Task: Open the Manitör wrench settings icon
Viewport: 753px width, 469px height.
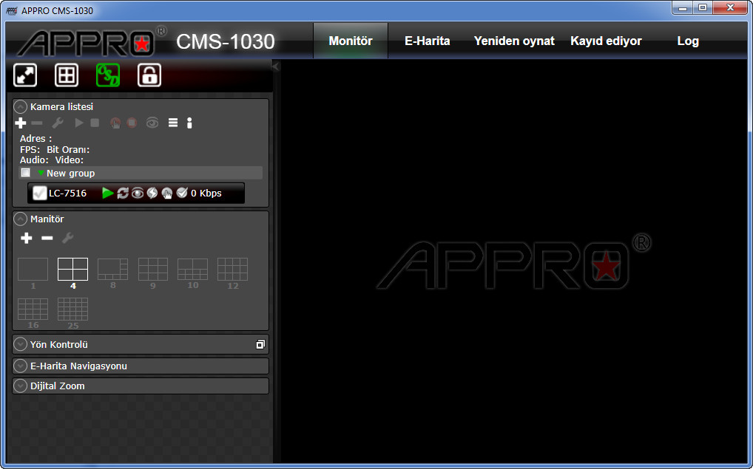Action: click(x=68, y=238)
